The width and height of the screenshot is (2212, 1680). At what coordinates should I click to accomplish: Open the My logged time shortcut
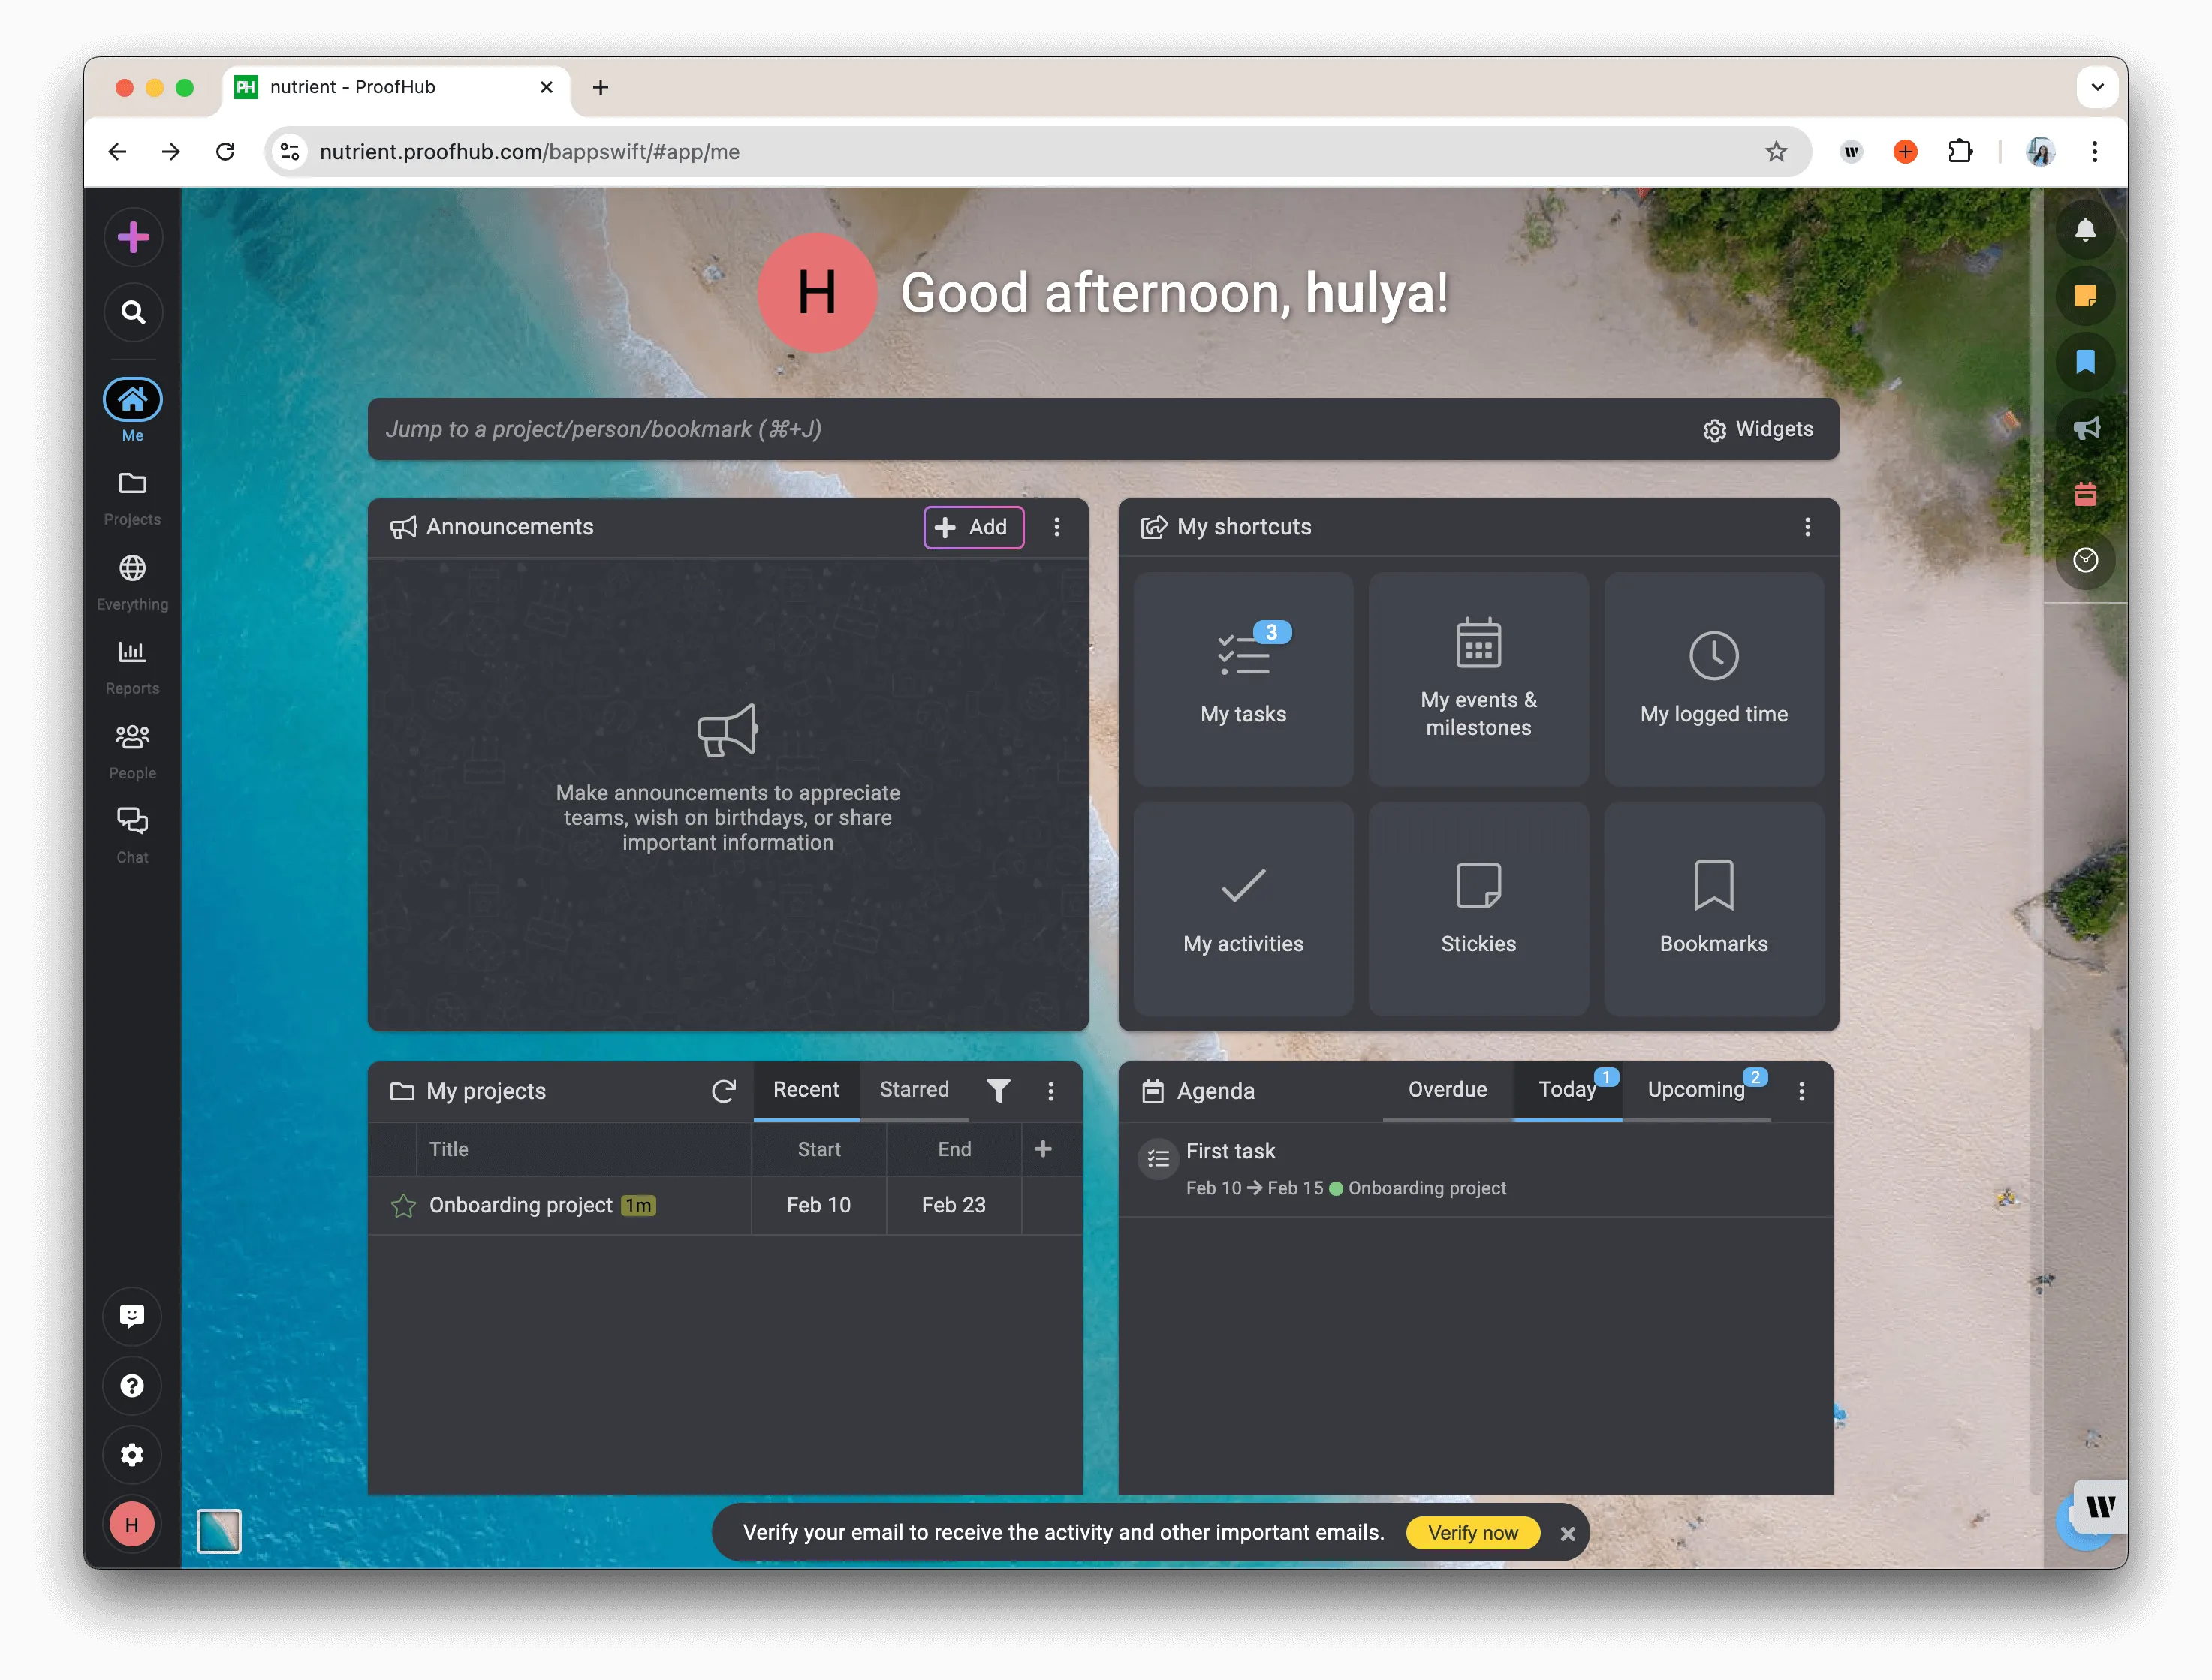pos(1713,680)
